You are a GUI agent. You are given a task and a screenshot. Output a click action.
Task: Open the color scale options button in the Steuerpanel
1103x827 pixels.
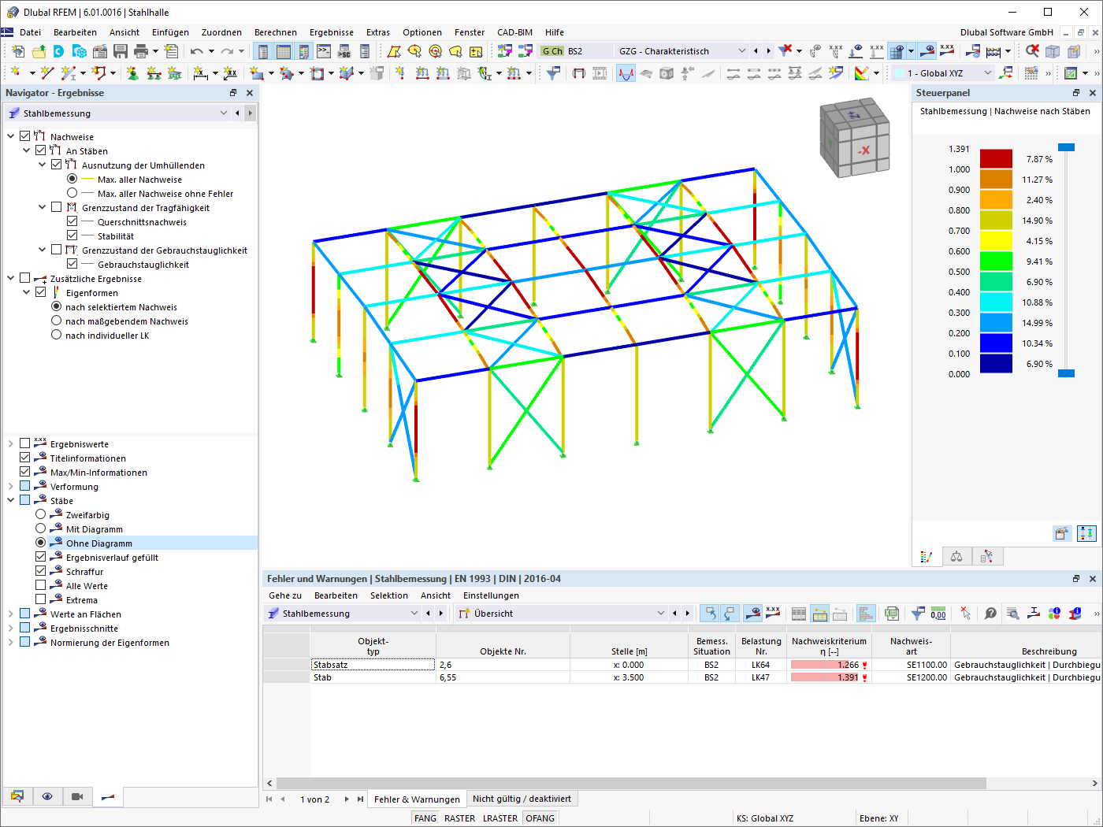point(1062,533)
